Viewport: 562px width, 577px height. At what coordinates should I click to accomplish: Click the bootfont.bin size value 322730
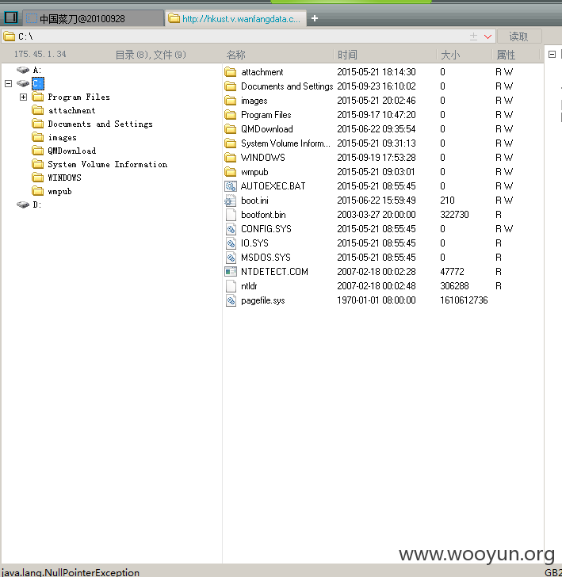454,215
